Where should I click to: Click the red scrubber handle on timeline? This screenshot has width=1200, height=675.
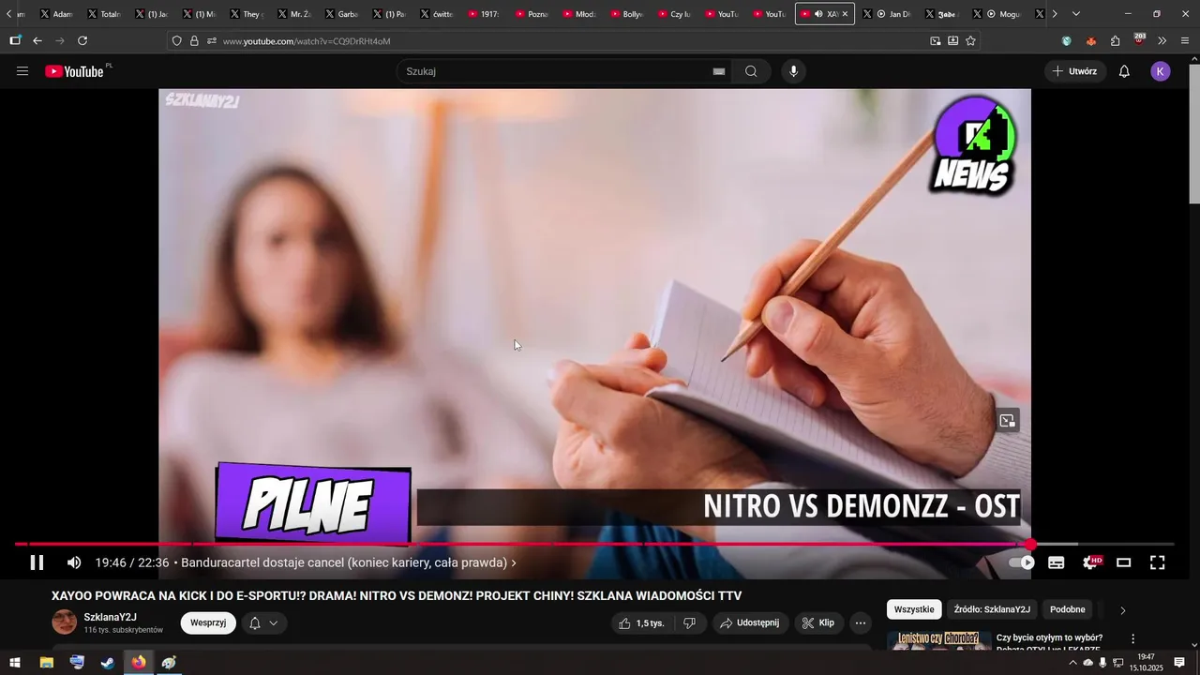tap(1030, 544)
